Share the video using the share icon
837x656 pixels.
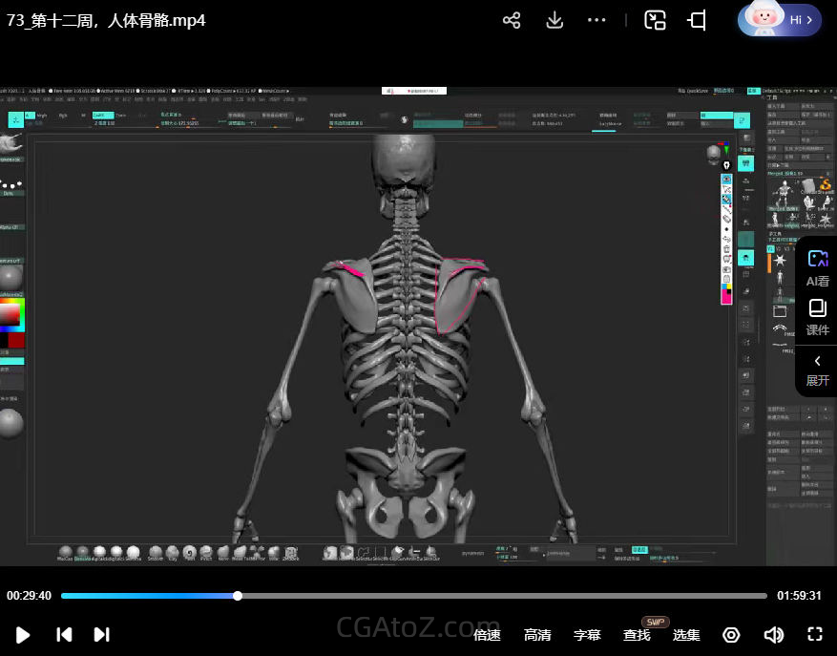pos(512,20)
